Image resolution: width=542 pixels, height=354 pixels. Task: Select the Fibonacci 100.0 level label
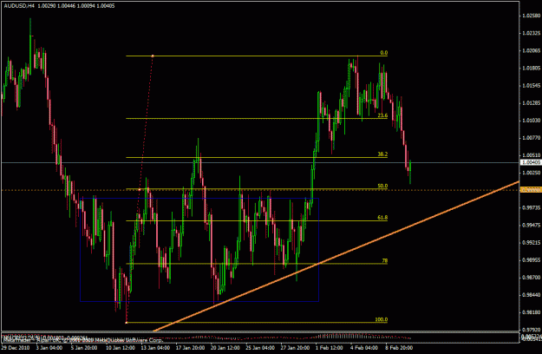[x=382, y=319]
